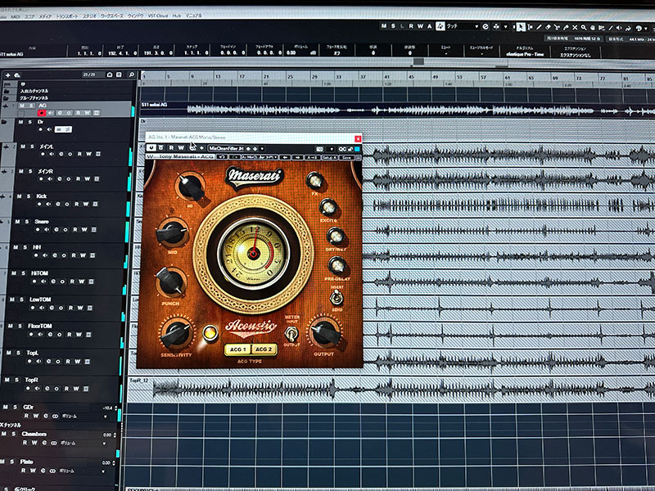This screenshot has width=655, height=491.
Task: Click the Waves plugin undo arrow
Action: 222,157
